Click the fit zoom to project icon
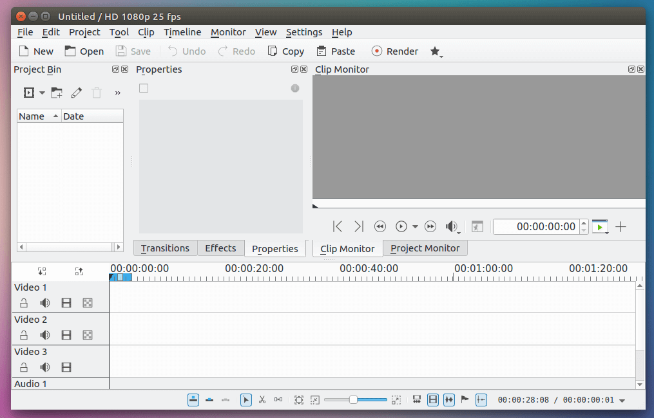This screenshot has height=418, width=654. click(299, 399)
